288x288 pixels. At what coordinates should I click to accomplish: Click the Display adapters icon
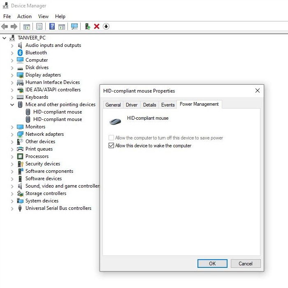[x=20, y=75]
